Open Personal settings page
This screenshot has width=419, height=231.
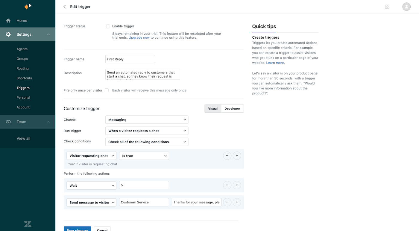tap(23, 98)
